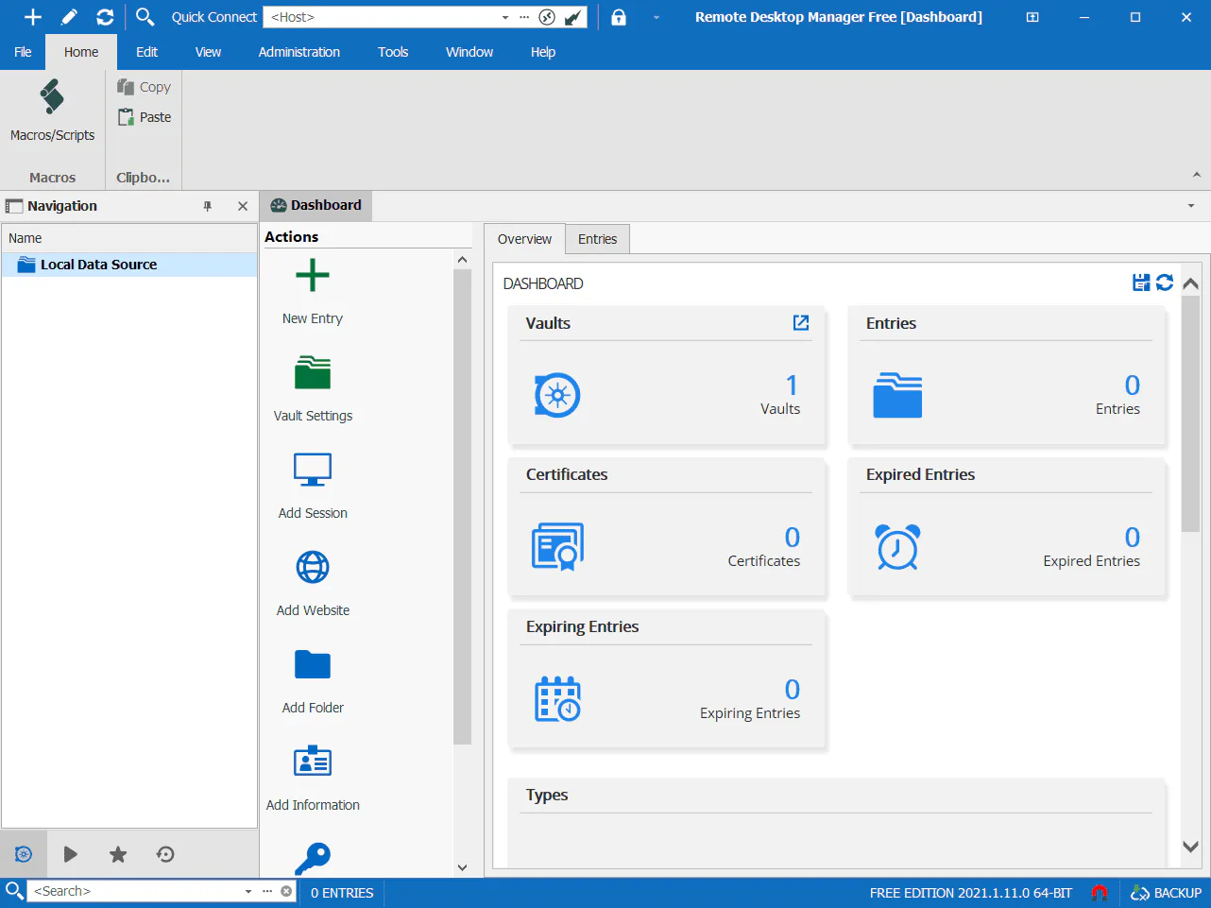Screen dimensions: 1211x908
Task: Open the quick access toolbar customize dropdown
Action: pyautogui.click(x=657, y=17)
